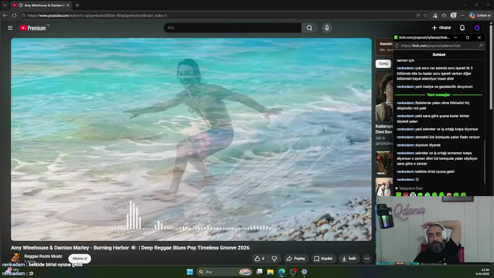Minimize the Kick chat popout window

point(455,37)
